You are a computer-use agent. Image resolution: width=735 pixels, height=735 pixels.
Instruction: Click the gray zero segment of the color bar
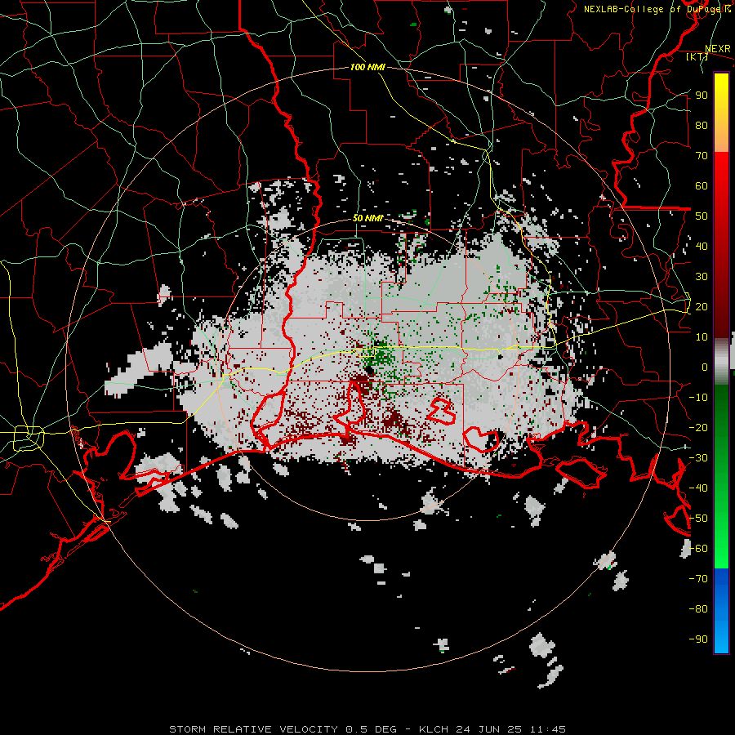[x=721, y=362]
